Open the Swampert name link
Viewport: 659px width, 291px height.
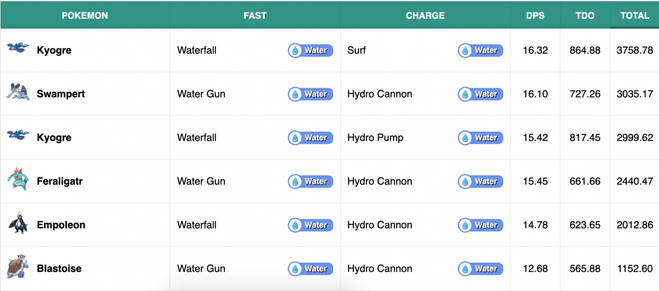point(61,94)
